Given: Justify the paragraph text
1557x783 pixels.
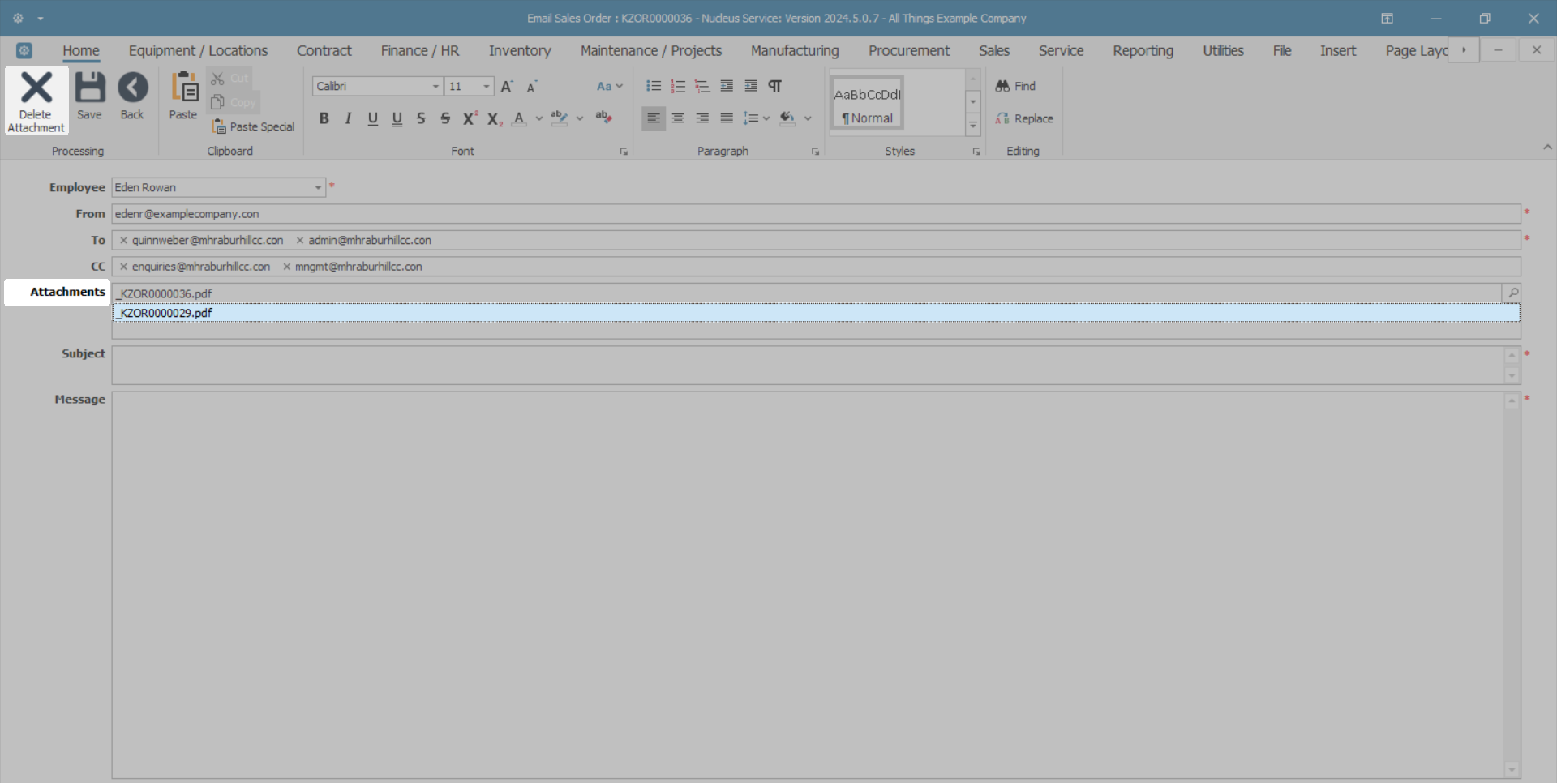Looking at the screenshot, I should 727,118.
